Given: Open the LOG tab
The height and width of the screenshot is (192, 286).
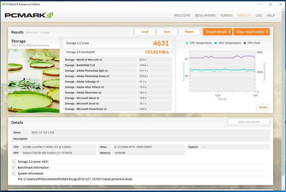Looking at the screenshot, I should coord(259,15).
